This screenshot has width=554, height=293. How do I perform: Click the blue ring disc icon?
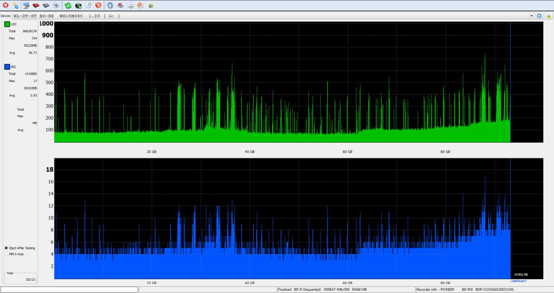110,5
